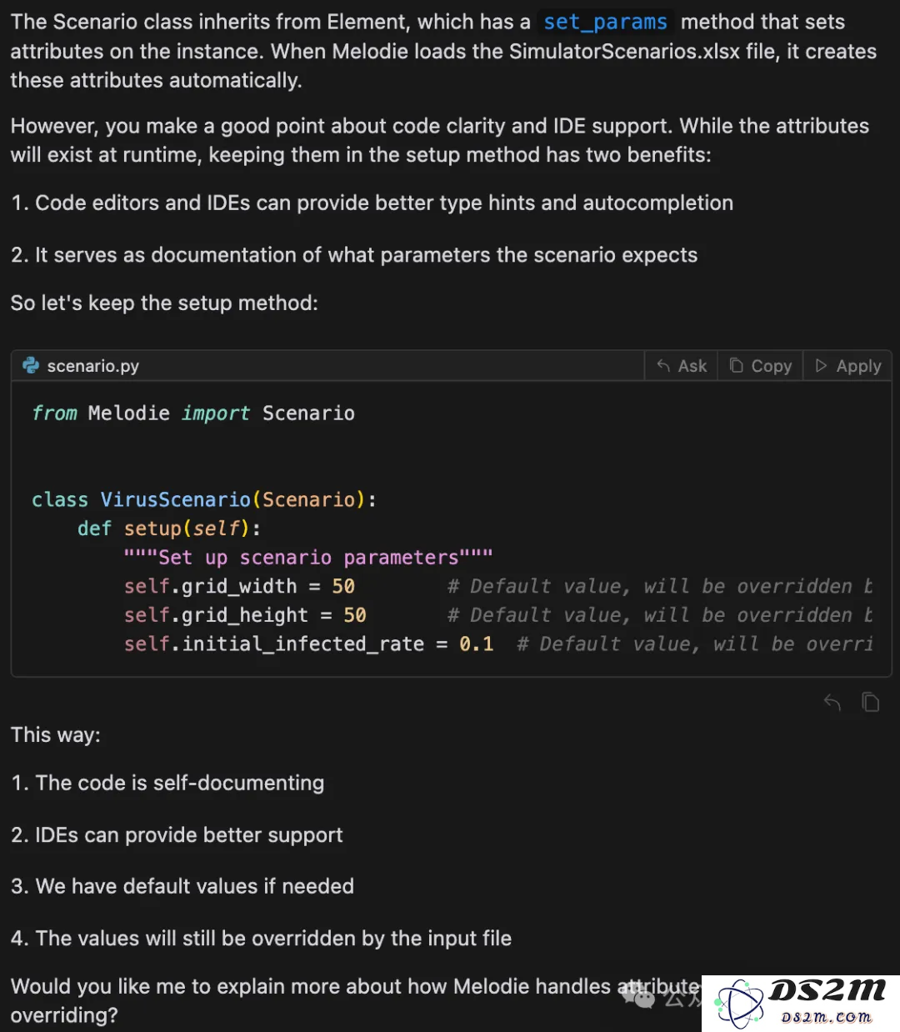Click the copy message icon below code block

(870, 703)
